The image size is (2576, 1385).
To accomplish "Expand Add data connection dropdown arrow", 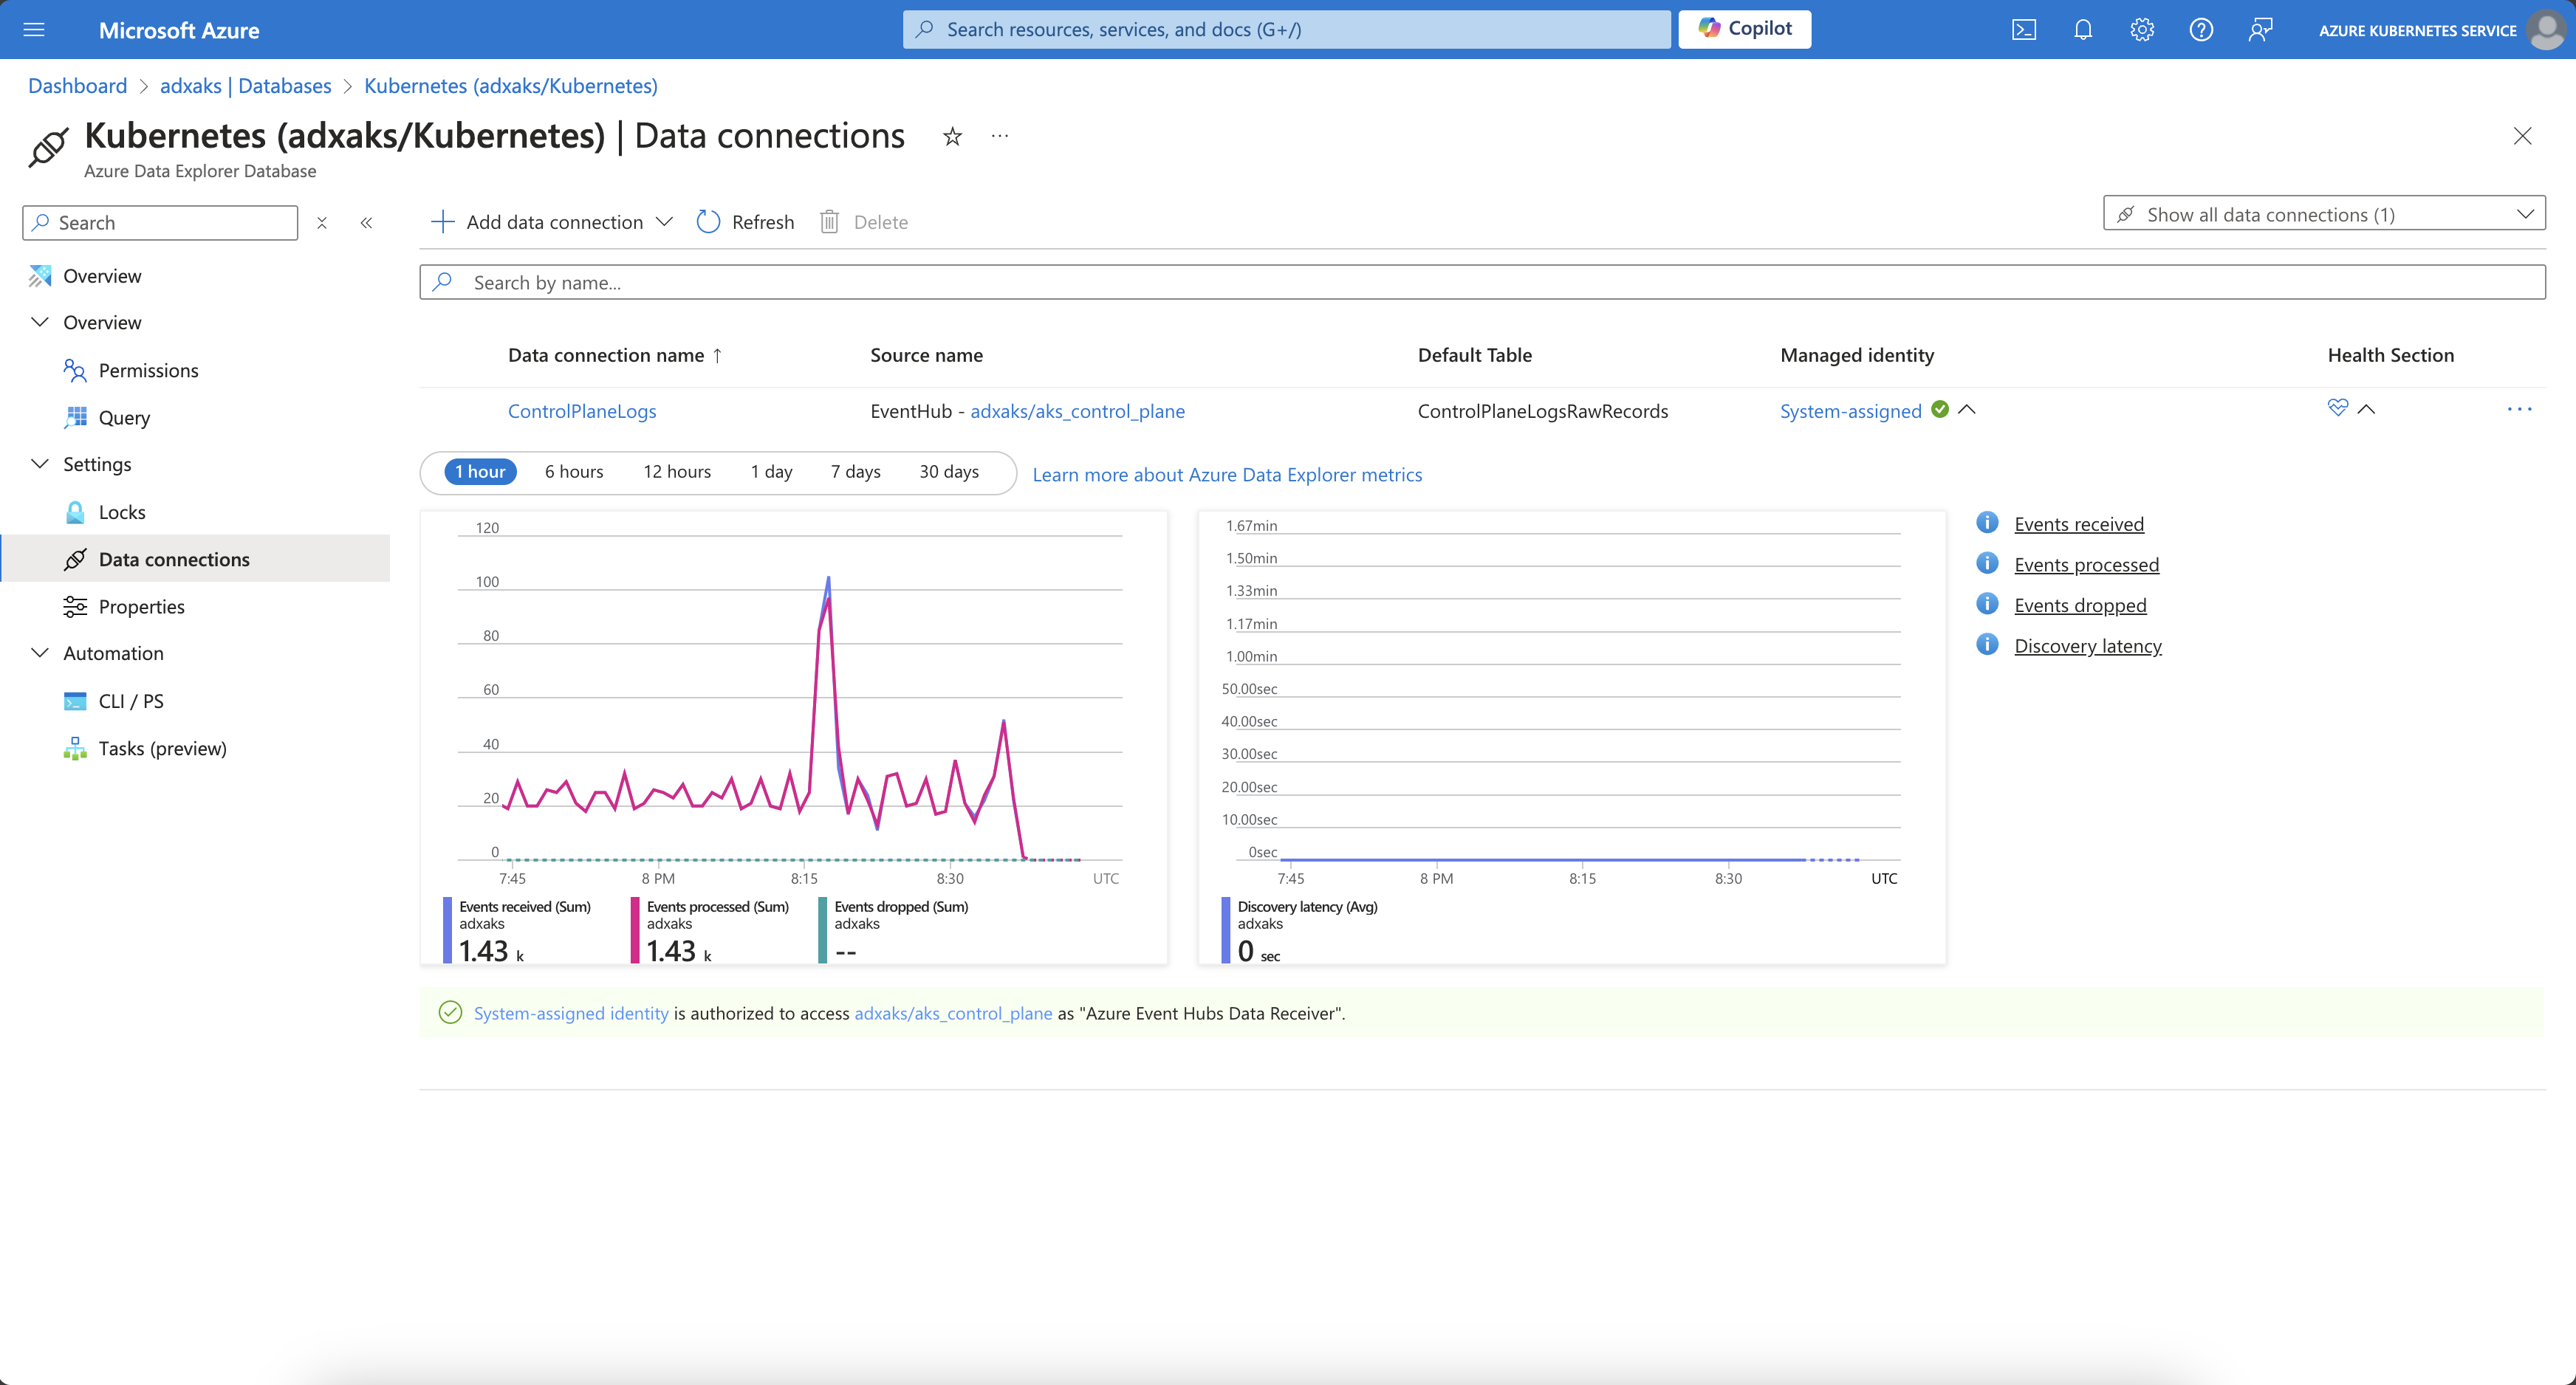I will point(664,222).
